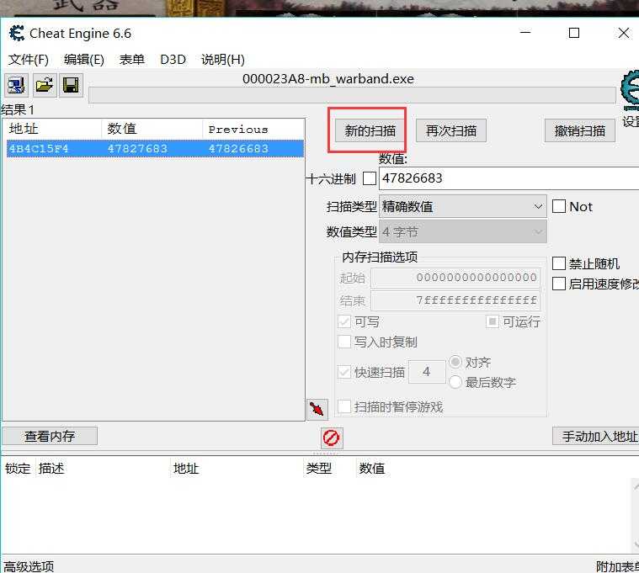The width and height of the screenshot is (639, 573).
Task: Click 高级选项 in the status bar
Action: (x=29, y=566)
